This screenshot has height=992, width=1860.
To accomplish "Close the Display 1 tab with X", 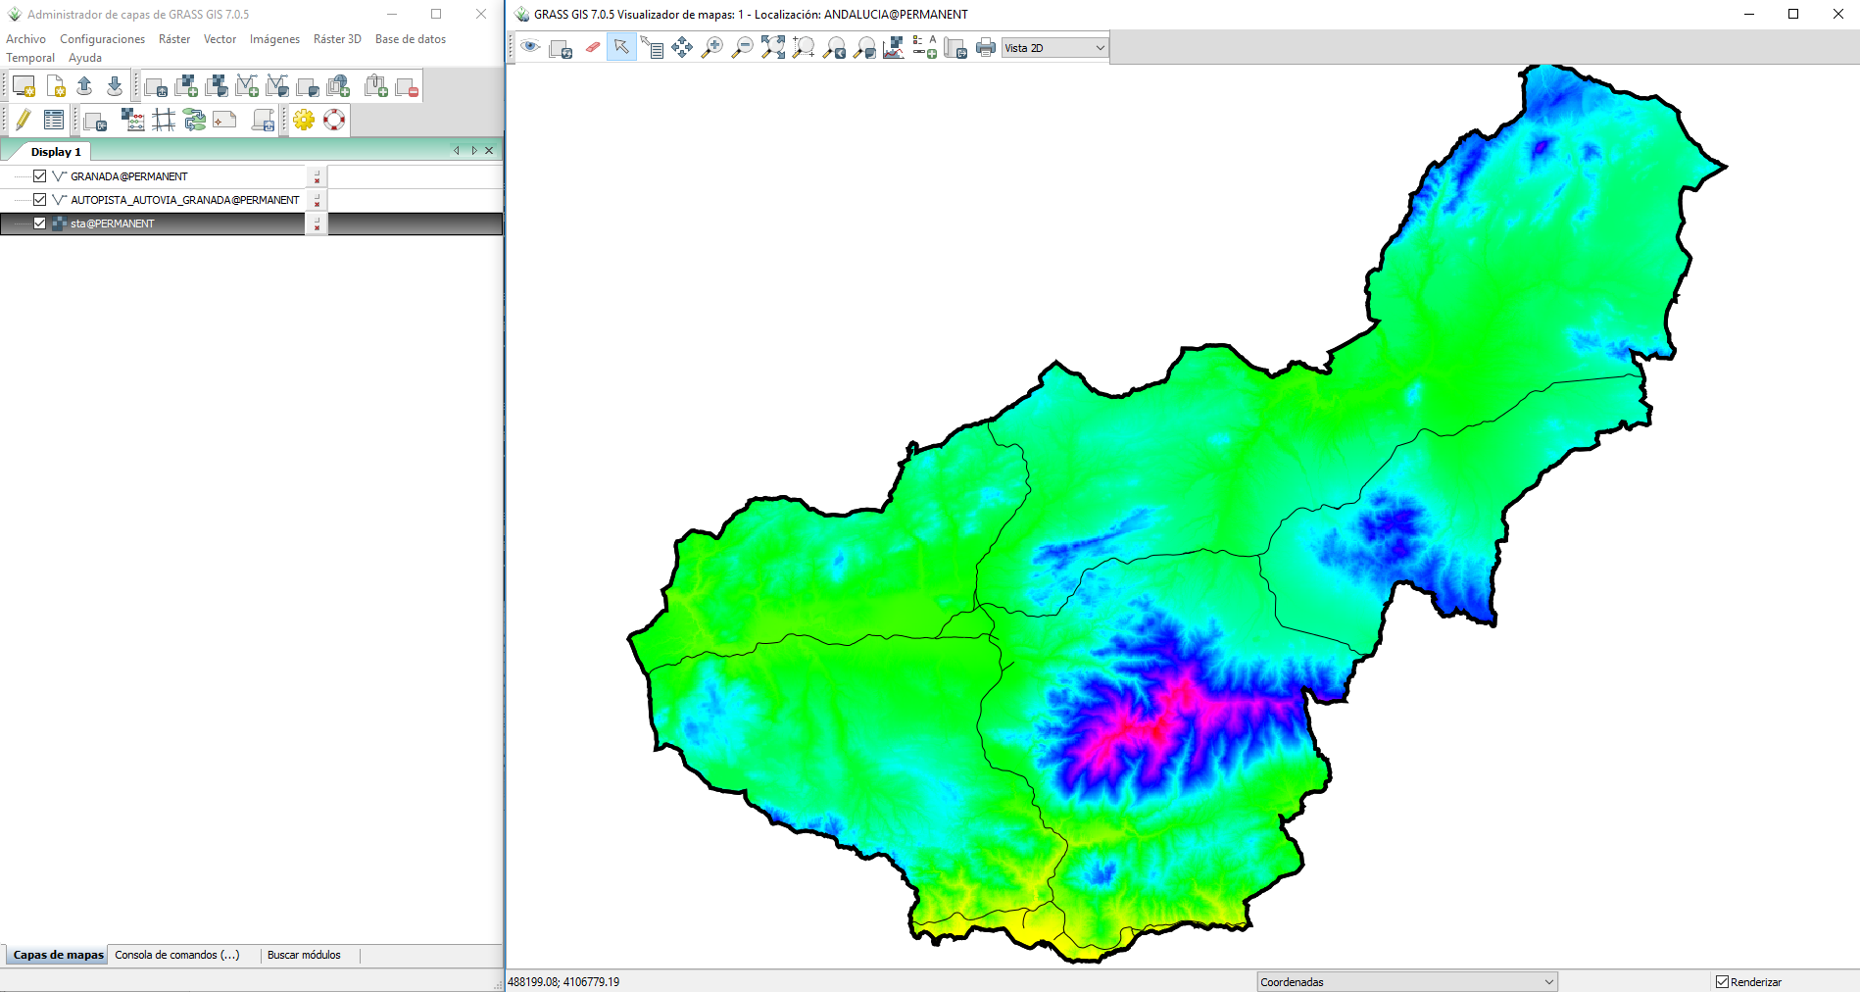I will [489, 151].
